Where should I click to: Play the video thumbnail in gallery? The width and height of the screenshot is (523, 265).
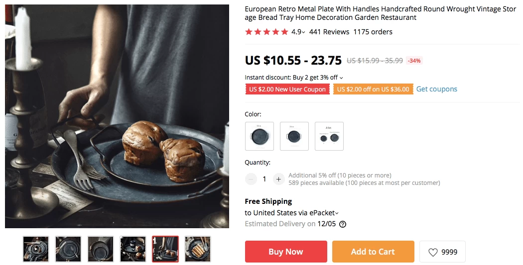pyautogui.click(x=36, y=249)
